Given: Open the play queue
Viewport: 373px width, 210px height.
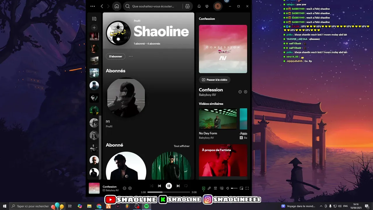Looking at the screenshot, I should tap(215, 188).
